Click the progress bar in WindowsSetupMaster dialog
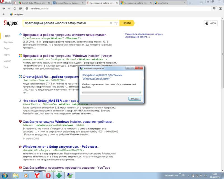 111,92
